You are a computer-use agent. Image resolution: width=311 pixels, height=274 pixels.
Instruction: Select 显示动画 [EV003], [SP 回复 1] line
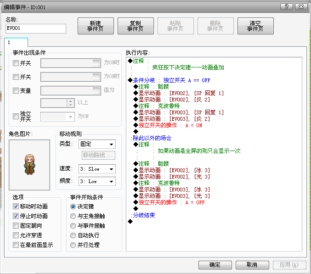pos(178,112)
